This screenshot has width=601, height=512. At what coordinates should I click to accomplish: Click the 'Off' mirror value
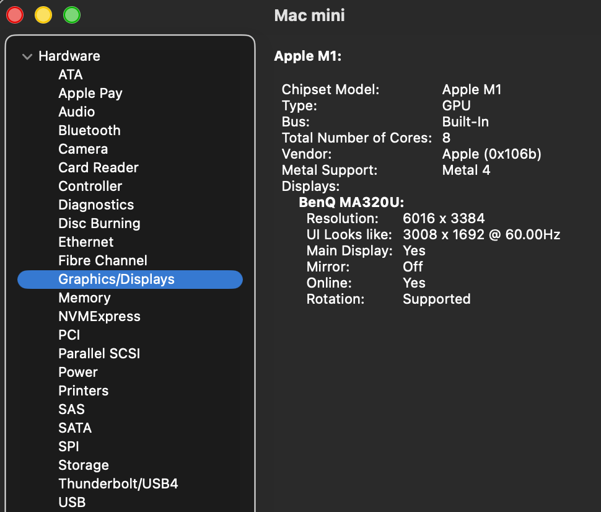[413, 267]
